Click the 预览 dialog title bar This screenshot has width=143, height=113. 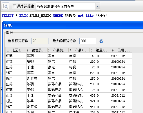[x=73, y=25]
